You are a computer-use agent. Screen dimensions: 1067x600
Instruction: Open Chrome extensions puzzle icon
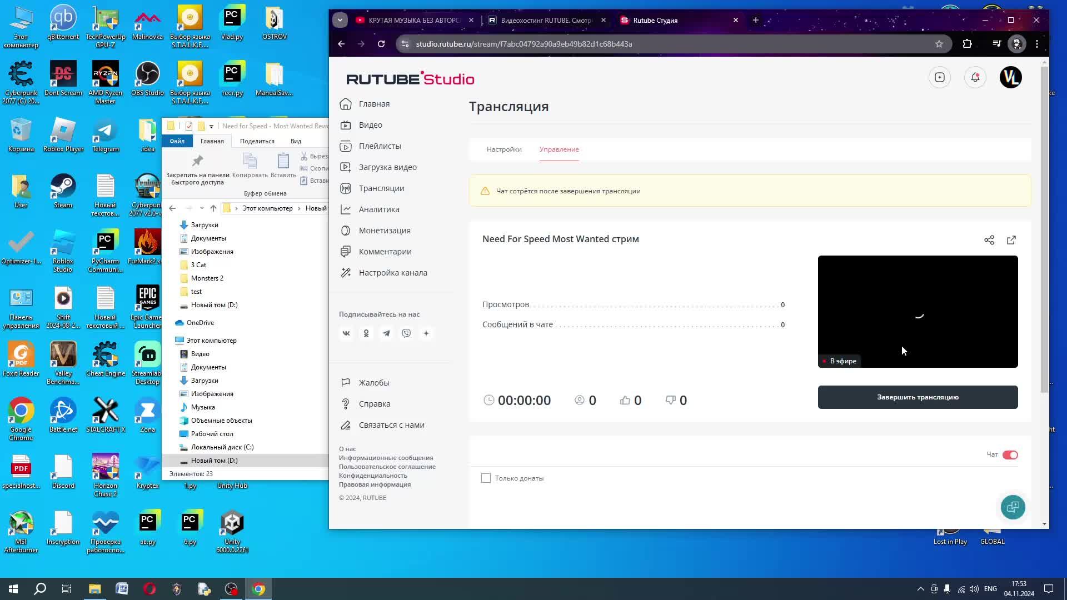click(x=968, y=44)
